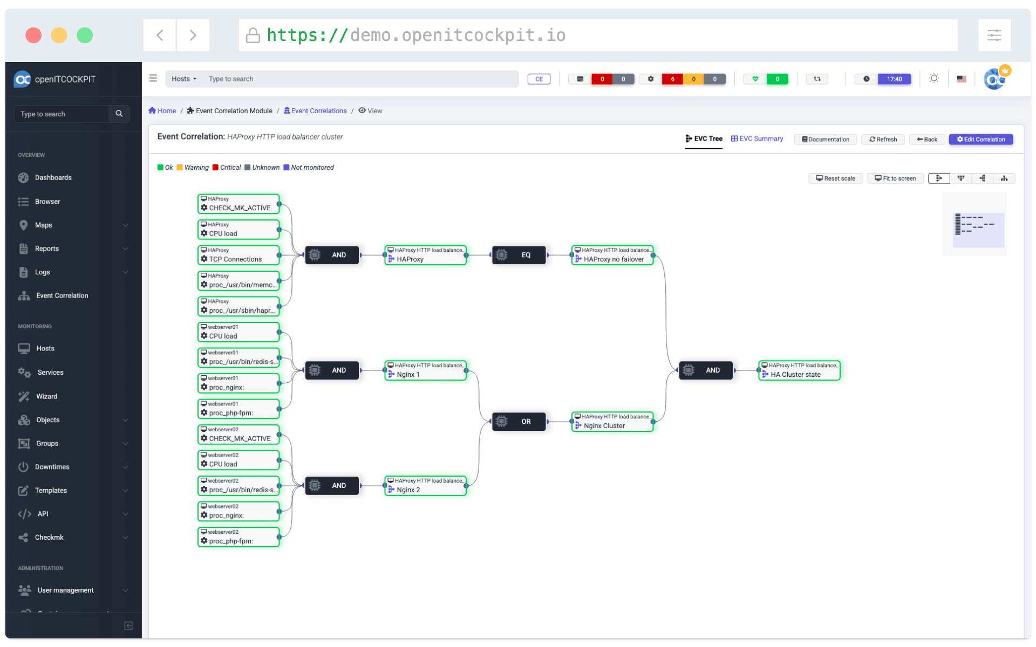Screen dimensions: 1036x647
Task: Click the top bar search field
Action: [360, 79]
